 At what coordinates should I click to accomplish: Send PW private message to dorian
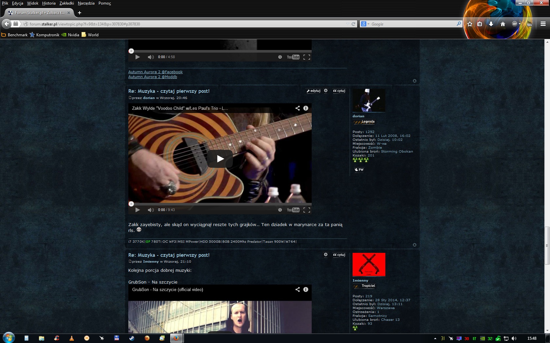pos(359,170)
